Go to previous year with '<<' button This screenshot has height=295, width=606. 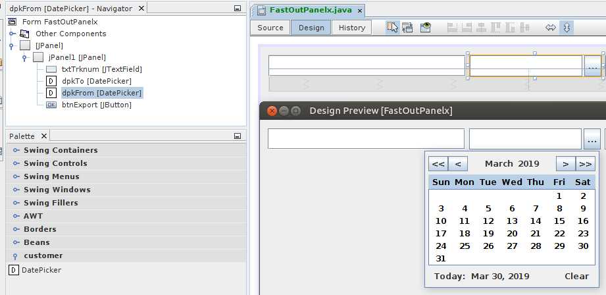[x=438, y=163]
